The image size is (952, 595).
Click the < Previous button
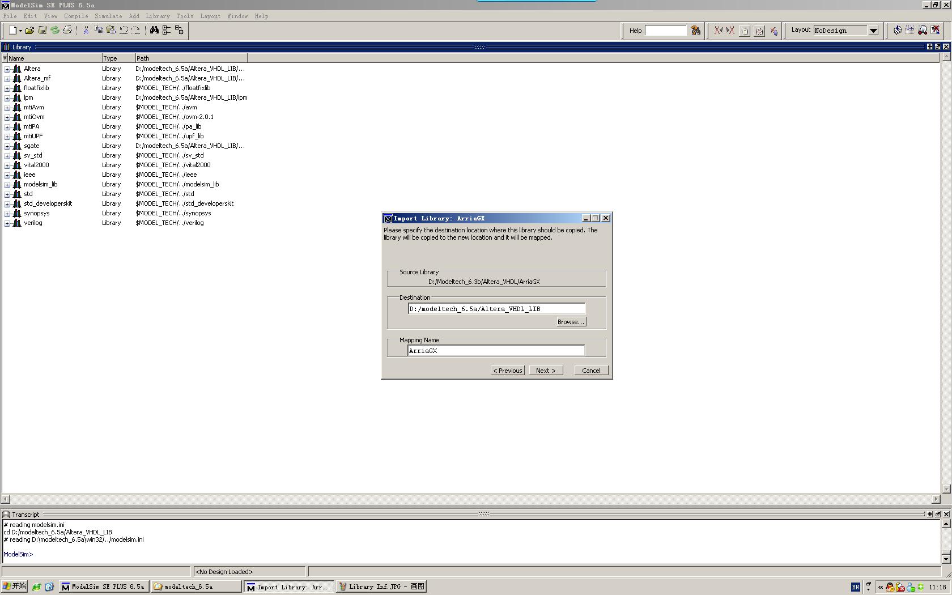(x=508, y=371)
